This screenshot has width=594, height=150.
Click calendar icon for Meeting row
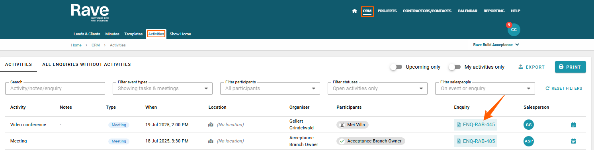tap(573, 141)
